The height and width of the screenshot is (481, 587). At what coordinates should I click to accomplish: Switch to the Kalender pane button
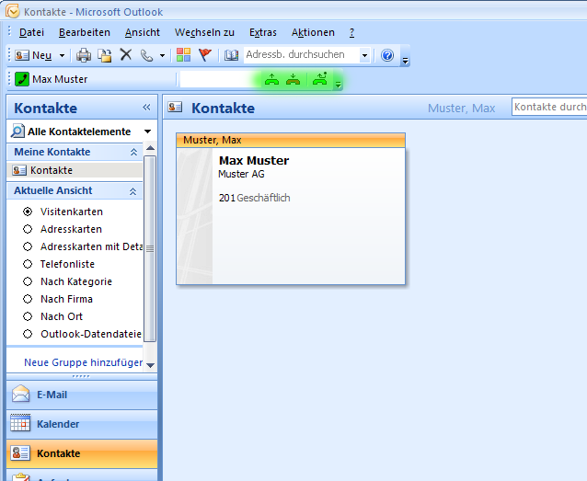[82, 424]
